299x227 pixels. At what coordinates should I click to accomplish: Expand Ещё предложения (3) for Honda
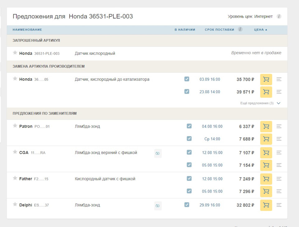pyautogui.click(x=260, y=103)
